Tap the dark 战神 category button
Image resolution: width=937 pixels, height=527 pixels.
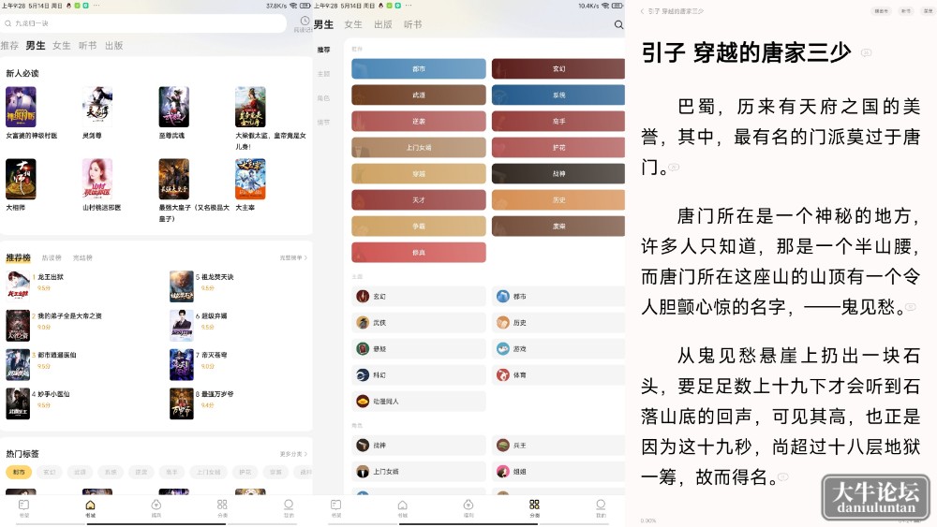(558, 174)
